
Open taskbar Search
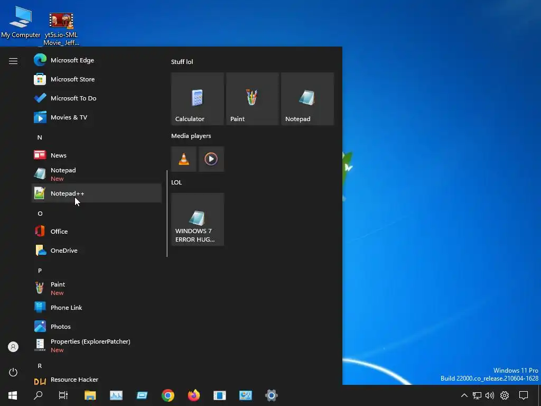[38, 395]
